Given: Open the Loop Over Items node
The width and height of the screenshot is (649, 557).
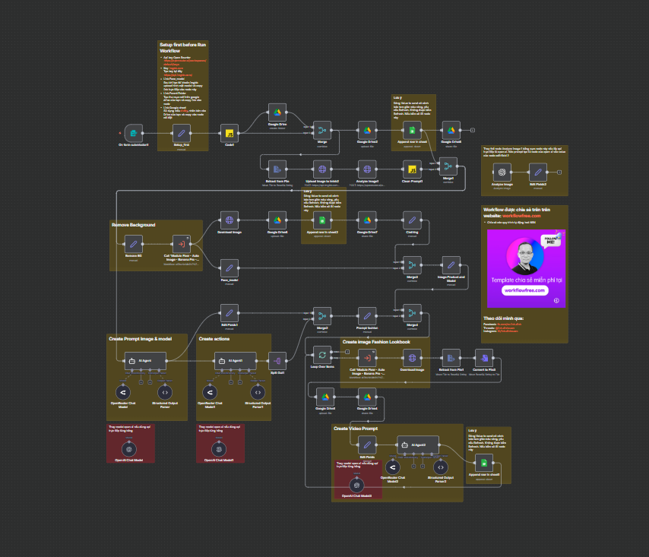Looking at the screenshot, I should coord(324,355).
